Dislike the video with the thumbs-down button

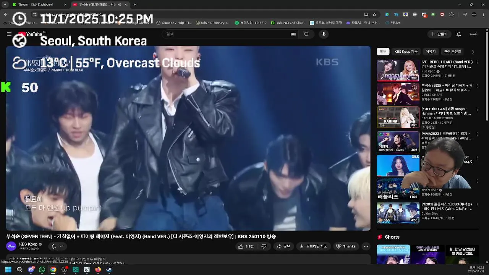coord(264,246)
